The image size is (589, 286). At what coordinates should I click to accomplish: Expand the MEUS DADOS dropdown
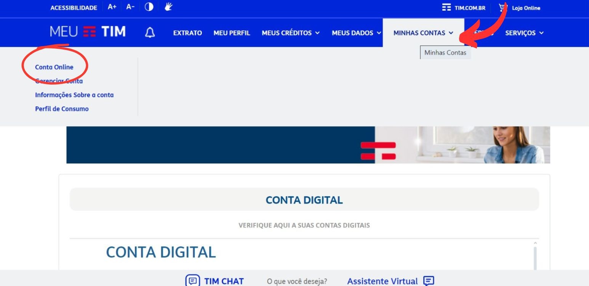[x=356, y=33]
